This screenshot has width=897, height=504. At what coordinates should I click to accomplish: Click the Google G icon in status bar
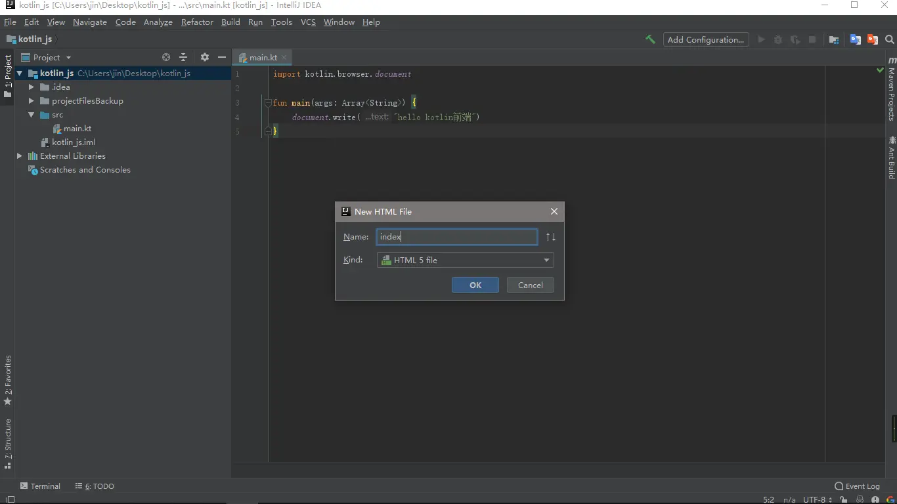pos(890,500)
